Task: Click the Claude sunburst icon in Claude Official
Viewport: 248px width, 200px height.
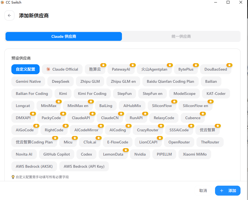Action: click(48, 69)
